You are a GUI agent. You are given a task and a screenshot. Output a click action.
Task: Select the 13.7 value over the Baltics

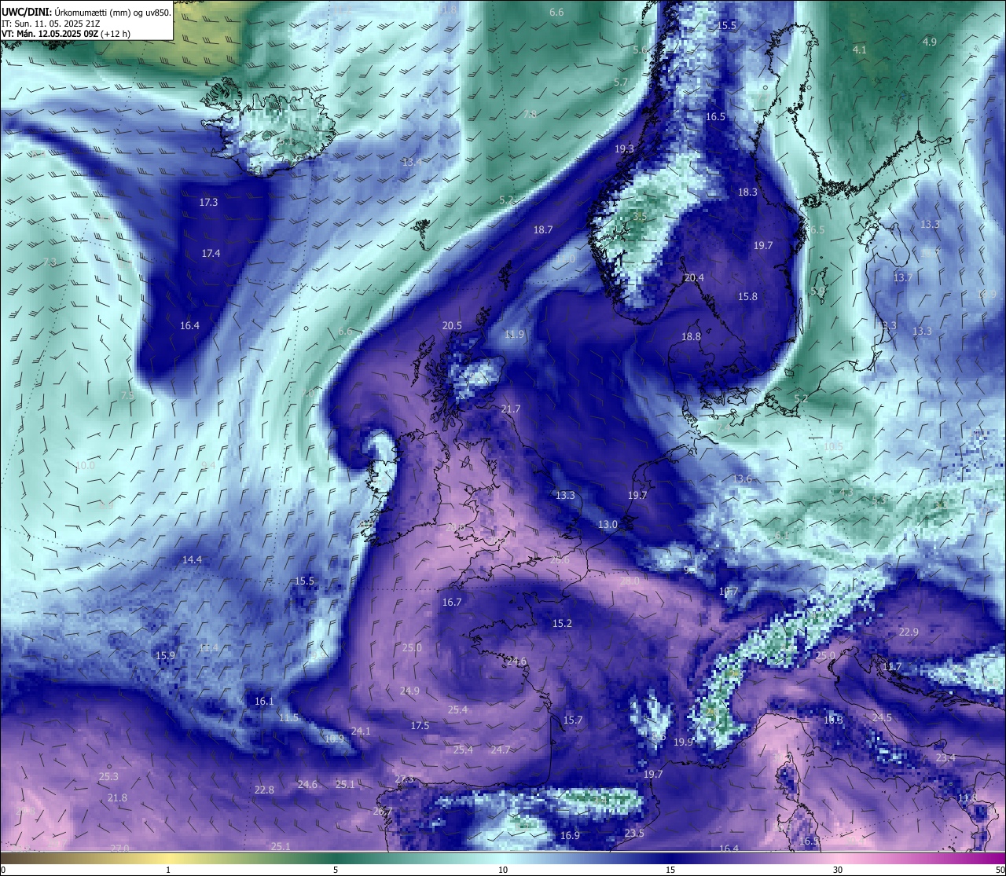(x=902, y=277)
